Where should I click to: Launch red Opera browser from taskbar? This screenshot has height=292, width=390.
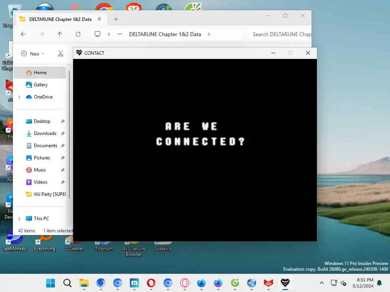point(151,283)
